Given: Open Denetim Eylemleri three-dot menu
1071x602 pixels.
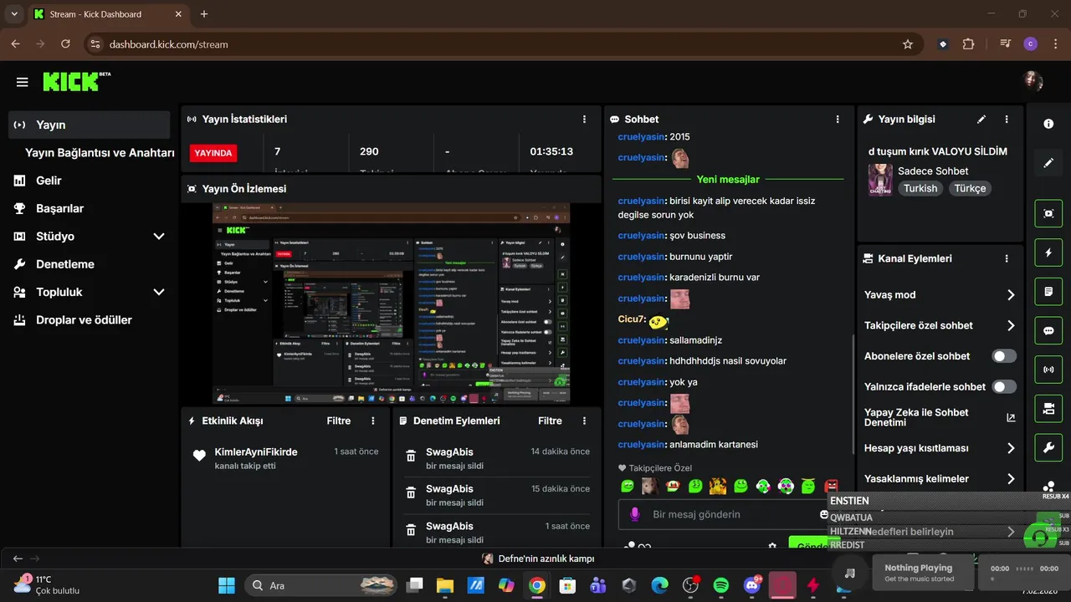Looking at the screenshot, I should click(x=584, y=421).
